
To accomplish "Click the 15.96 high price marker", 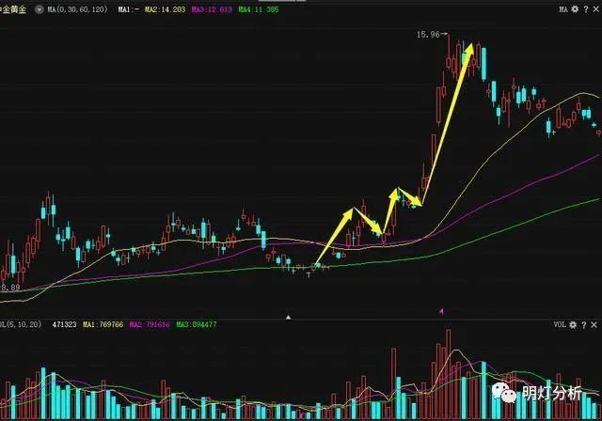I will pos(428,35).
